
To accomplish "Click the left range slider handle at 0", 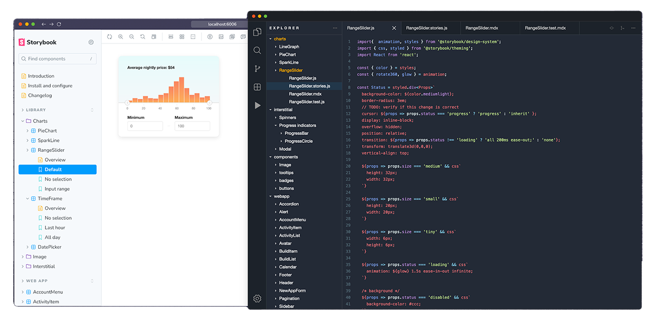I will coord(127,103).
